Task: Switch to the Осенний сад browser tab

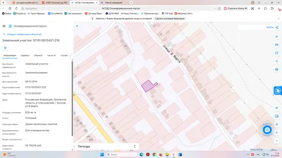Action: tap(55, 3)
